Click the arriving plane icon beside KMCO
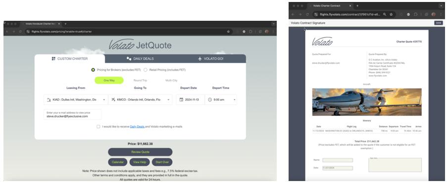The height and width of the screenshot is (185, 447). tap(113, 100)
